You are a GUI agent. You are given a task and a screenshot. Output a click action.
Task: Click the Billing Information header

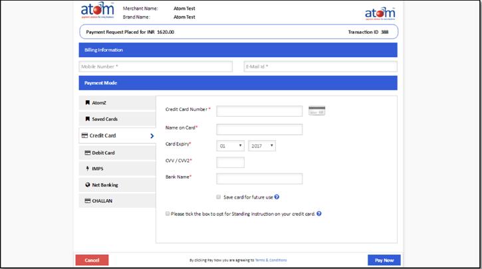click(x=238, y=50)
